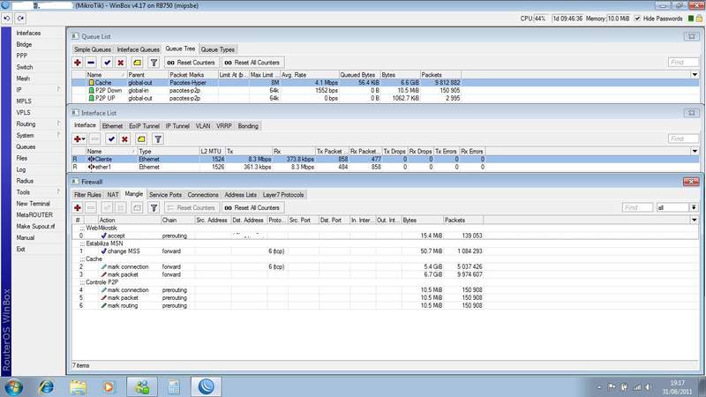Open Windows Explorer folder on taskbar
This screenshot has height=397, width=706.
pos(78,386)
